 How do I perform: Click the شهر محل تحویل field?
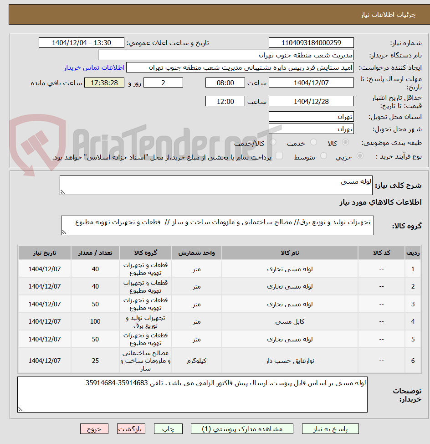[x=311, y=129]
